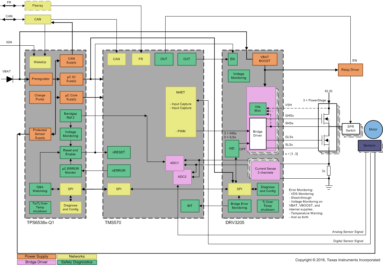The height and width of the screenshot is (265, 383).
Task: Select the CAN network block
Action: tap(38, 19)
